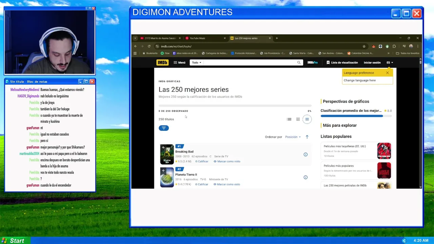Expand hidden bookmarks chevron
434x244 pixels.
(389, 53)
